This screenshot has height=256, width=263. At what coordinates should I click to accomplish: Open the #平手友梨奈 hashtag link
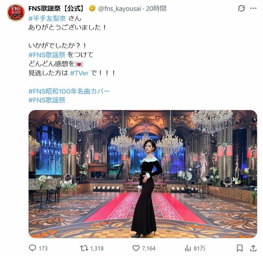pos(47,18)
